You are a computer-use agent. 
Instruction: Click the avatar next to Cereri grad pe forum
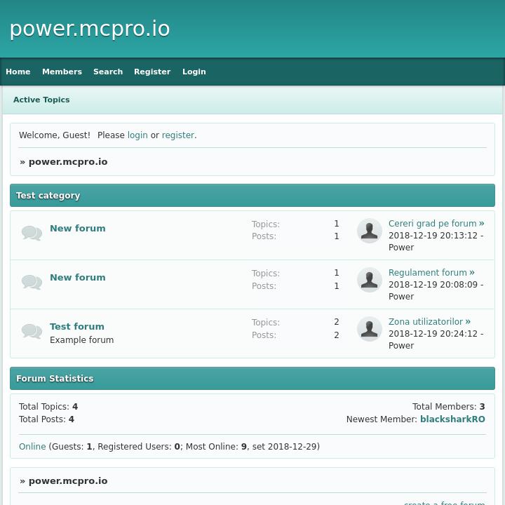tap(369, 231)
